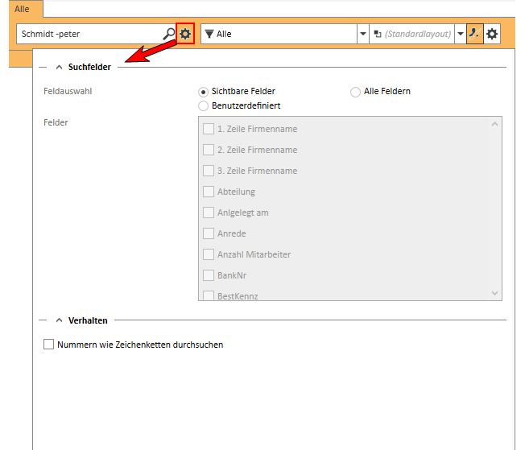Switch to the Alle tab
This screenshot has height=450, width=525.
click(22, 8)
